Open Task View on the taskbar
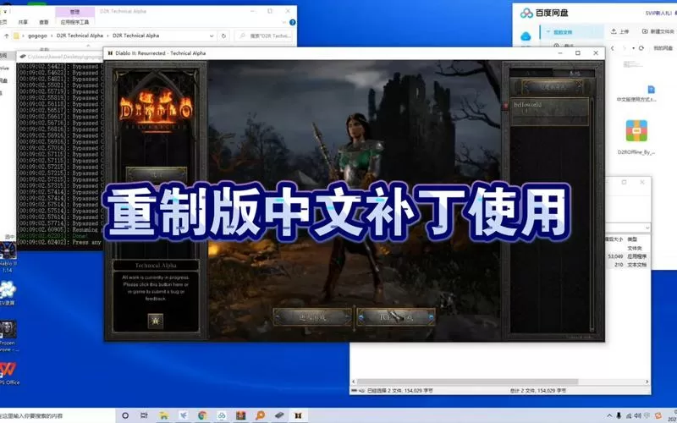The height and width of the screenshot is (423, 677). click(x=144, y=415)
